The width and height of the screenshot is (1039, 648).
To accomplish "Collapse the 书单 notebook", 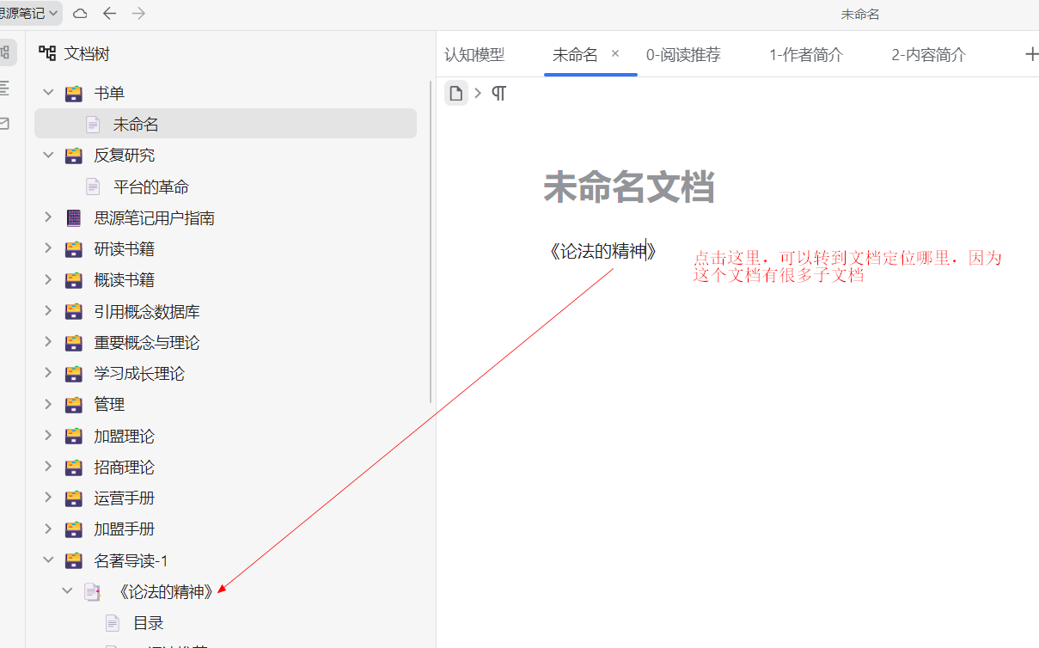I will click(x=48, y=92).
